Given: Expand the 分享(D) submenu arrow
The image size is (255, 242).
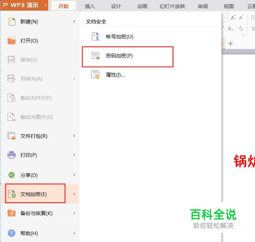Looking at the screenshot, I should pos(74,175).
